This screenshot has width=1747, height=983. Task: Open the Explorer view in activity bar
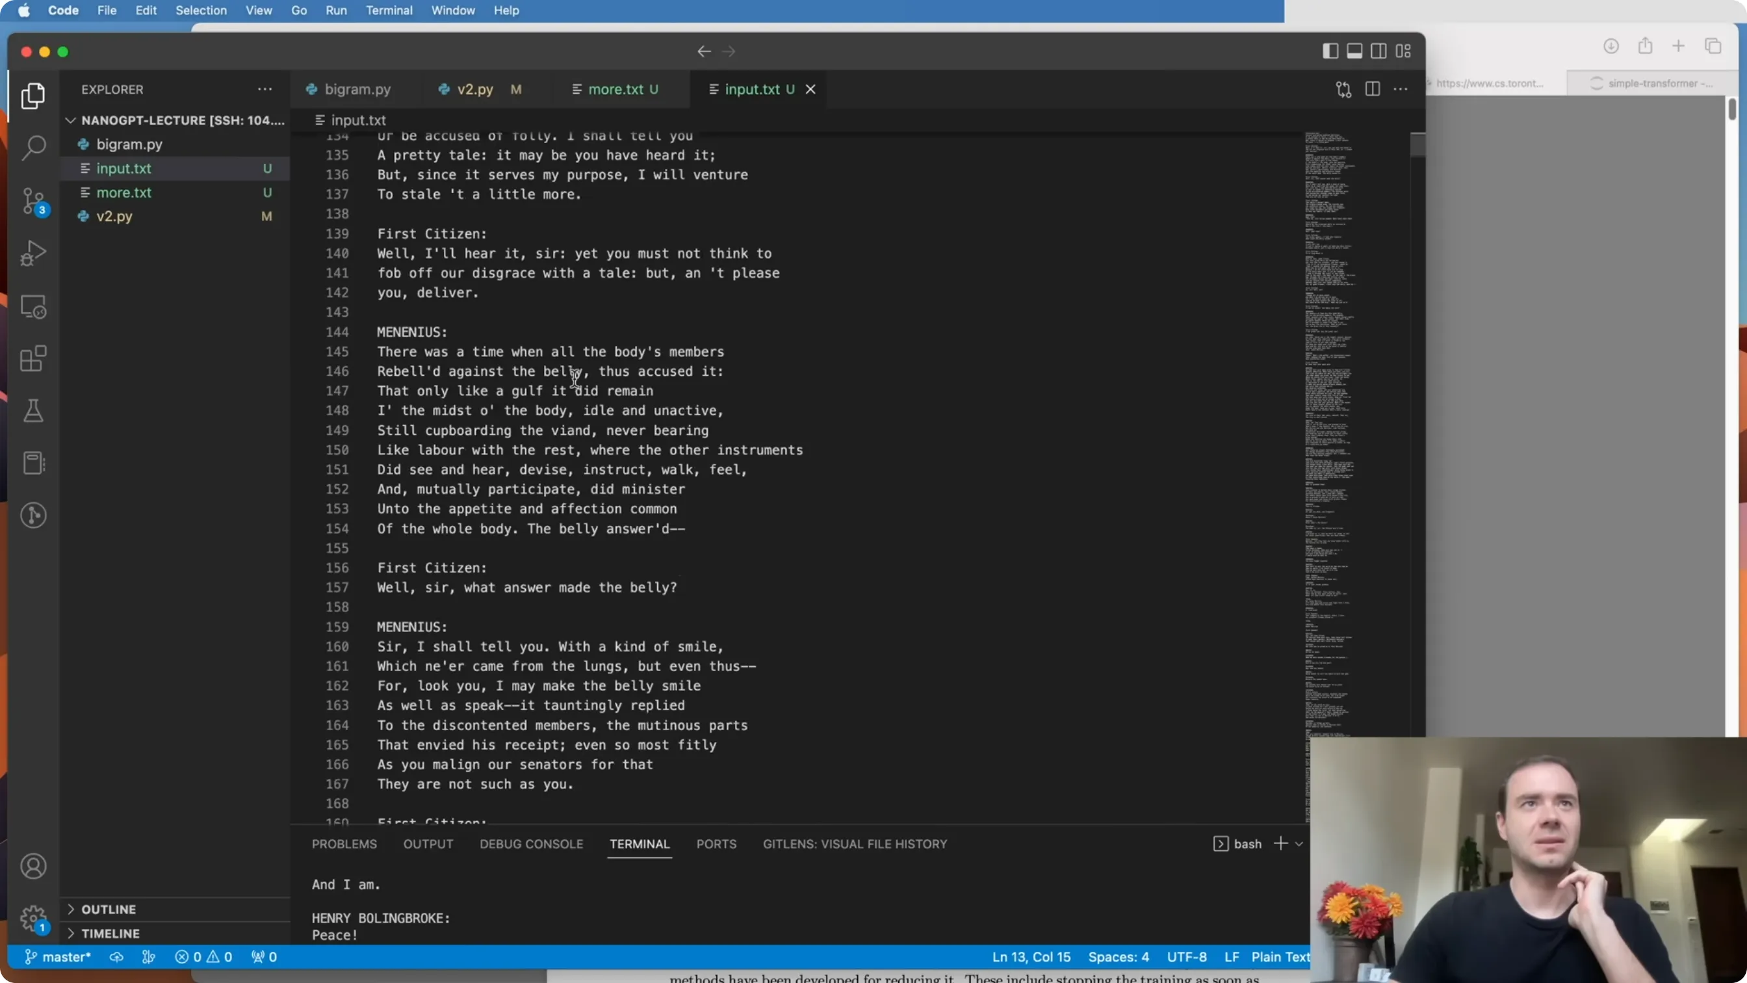(32, 96)
